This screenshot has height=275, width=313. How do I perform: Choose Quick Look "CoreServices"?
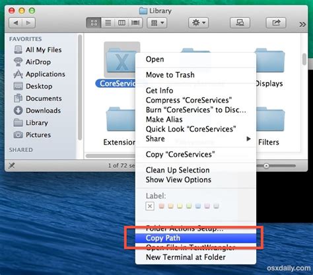click(x=195, y=129)
